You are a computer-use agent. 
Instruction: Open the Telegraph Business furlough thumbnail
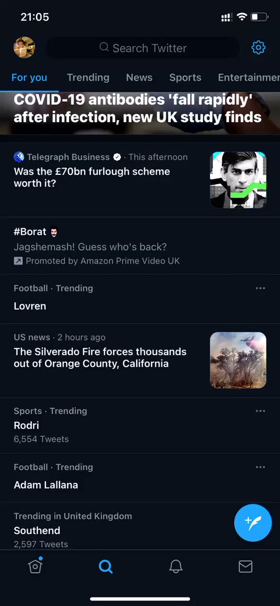(238, 180)
